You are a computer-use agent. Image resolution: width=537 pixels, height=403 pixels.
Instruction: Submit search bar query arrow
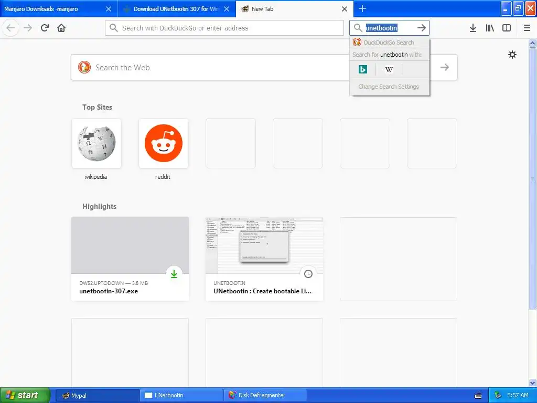[x=422, y=28]
